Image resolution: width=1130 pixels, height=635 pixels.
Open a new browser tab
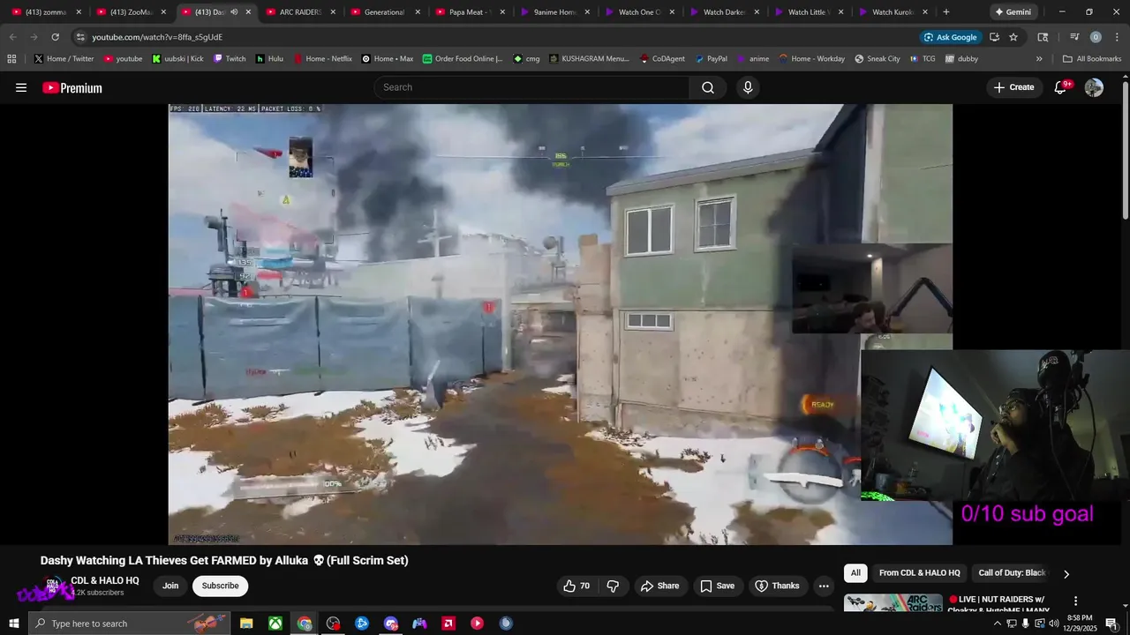[x=946, y=12]
